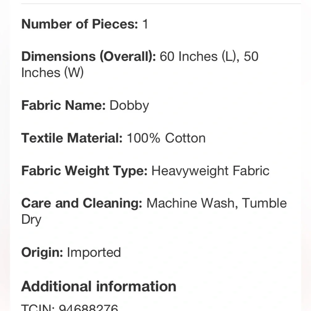
Task: Select the Number of Pieces value 1
Action: pyautogui.click(x=145, y=24)
